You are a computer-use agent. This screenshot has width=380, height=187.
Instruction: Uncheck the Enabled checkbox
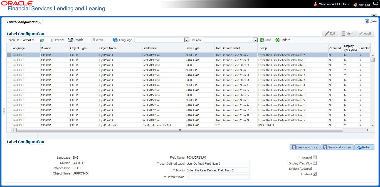[315, 174]
